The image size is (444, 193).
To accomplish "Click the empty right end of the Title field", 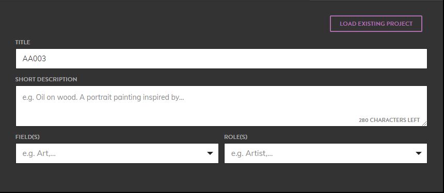I will tap(368, 59).
